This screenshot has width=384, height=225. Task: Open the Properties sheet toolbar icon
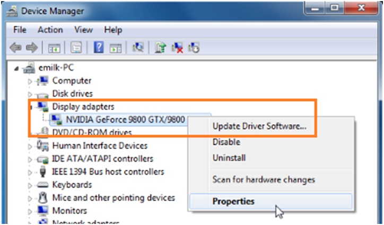point(76,48)
